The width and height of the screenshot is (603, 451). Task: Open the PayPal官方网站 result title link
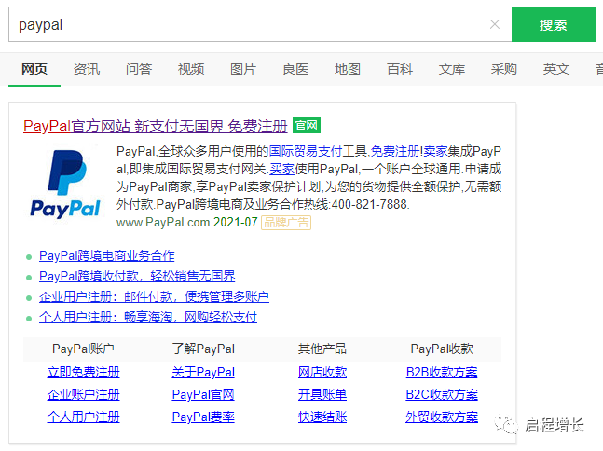[156, 126]
